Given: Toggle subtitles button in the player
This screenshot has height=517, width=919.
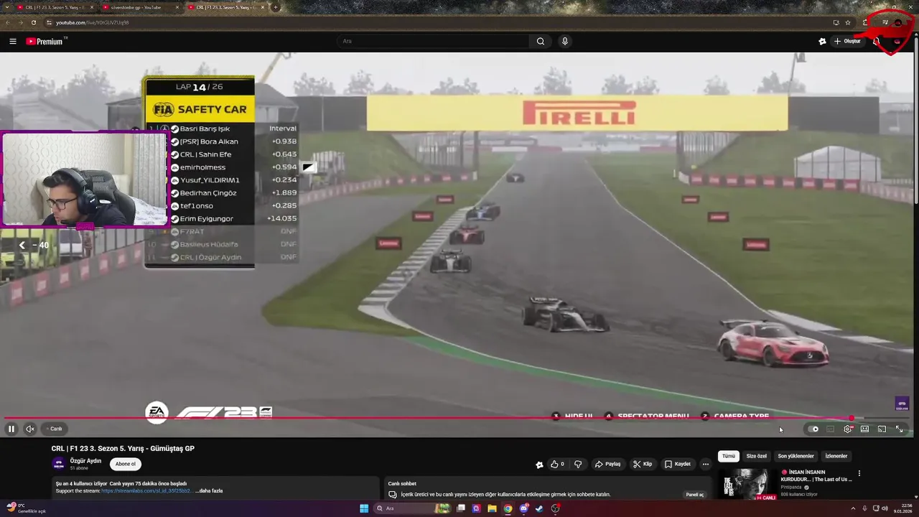Looking at the screenshot, I should click(x=830, y=429).
